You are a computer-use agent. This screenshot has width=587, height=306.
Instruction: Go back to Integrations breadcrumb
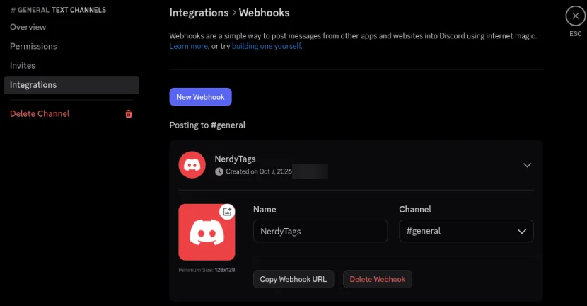(199, 13)
